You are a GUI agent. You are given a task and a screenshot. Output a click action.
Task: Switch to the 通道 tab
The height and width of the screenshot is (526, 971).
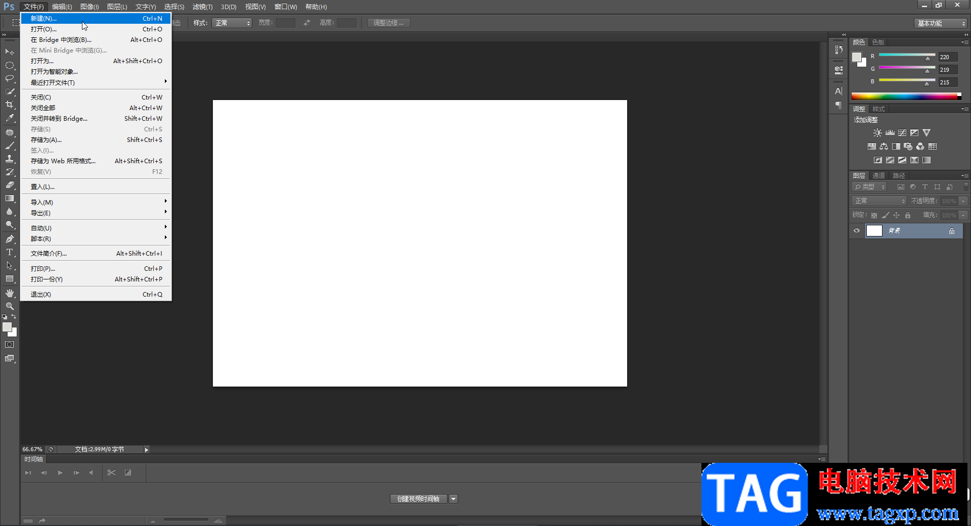(879, 176)
